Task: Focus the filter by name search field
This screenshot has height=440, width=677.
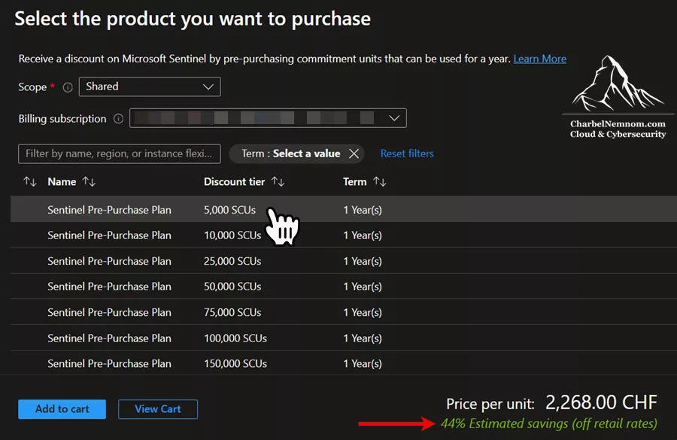Action: [120, 153]
